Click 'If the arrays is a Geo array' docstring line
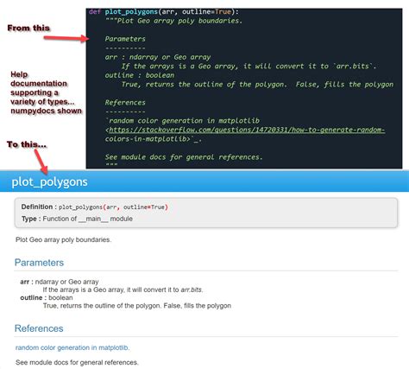Image resolution: width=409 pixels, height=369 pixels. point(249,67)
